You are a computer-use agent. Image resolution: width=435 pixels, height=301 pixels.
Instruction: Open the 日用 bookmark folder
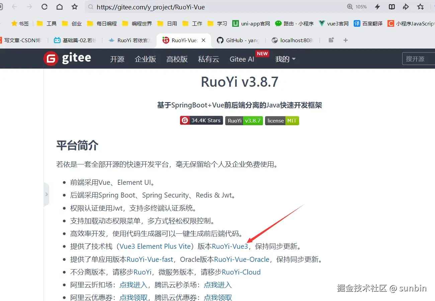tap(167, 23)
